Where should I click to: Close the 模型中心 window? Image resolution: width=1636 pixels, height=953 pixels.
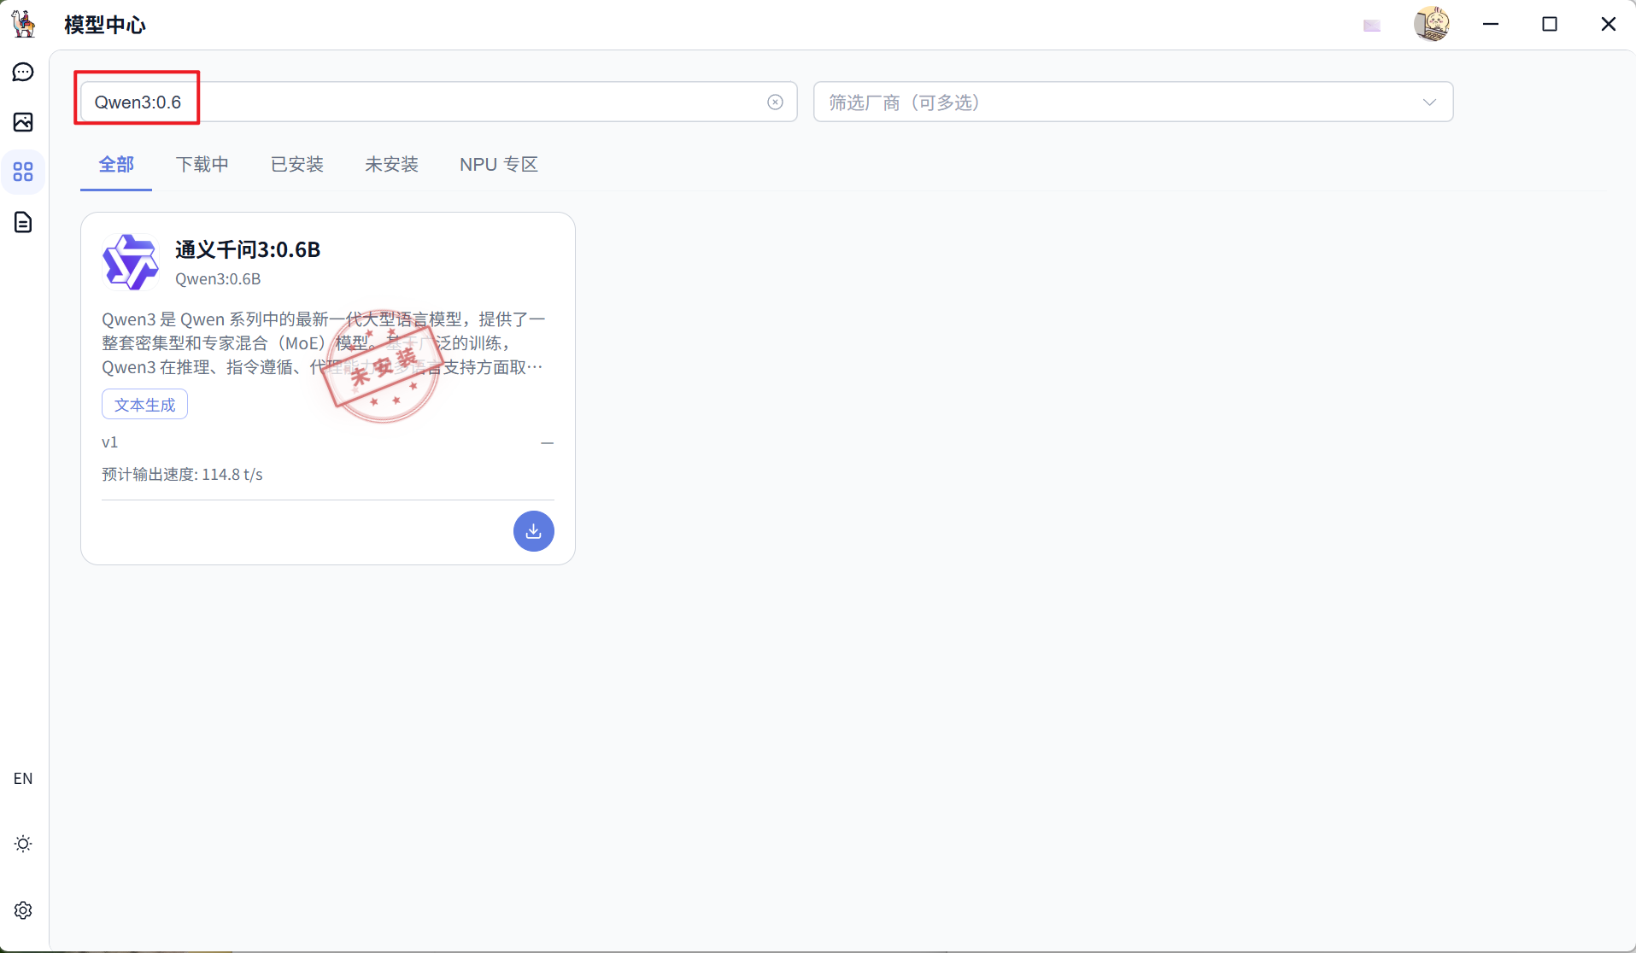pos(1609,24)
